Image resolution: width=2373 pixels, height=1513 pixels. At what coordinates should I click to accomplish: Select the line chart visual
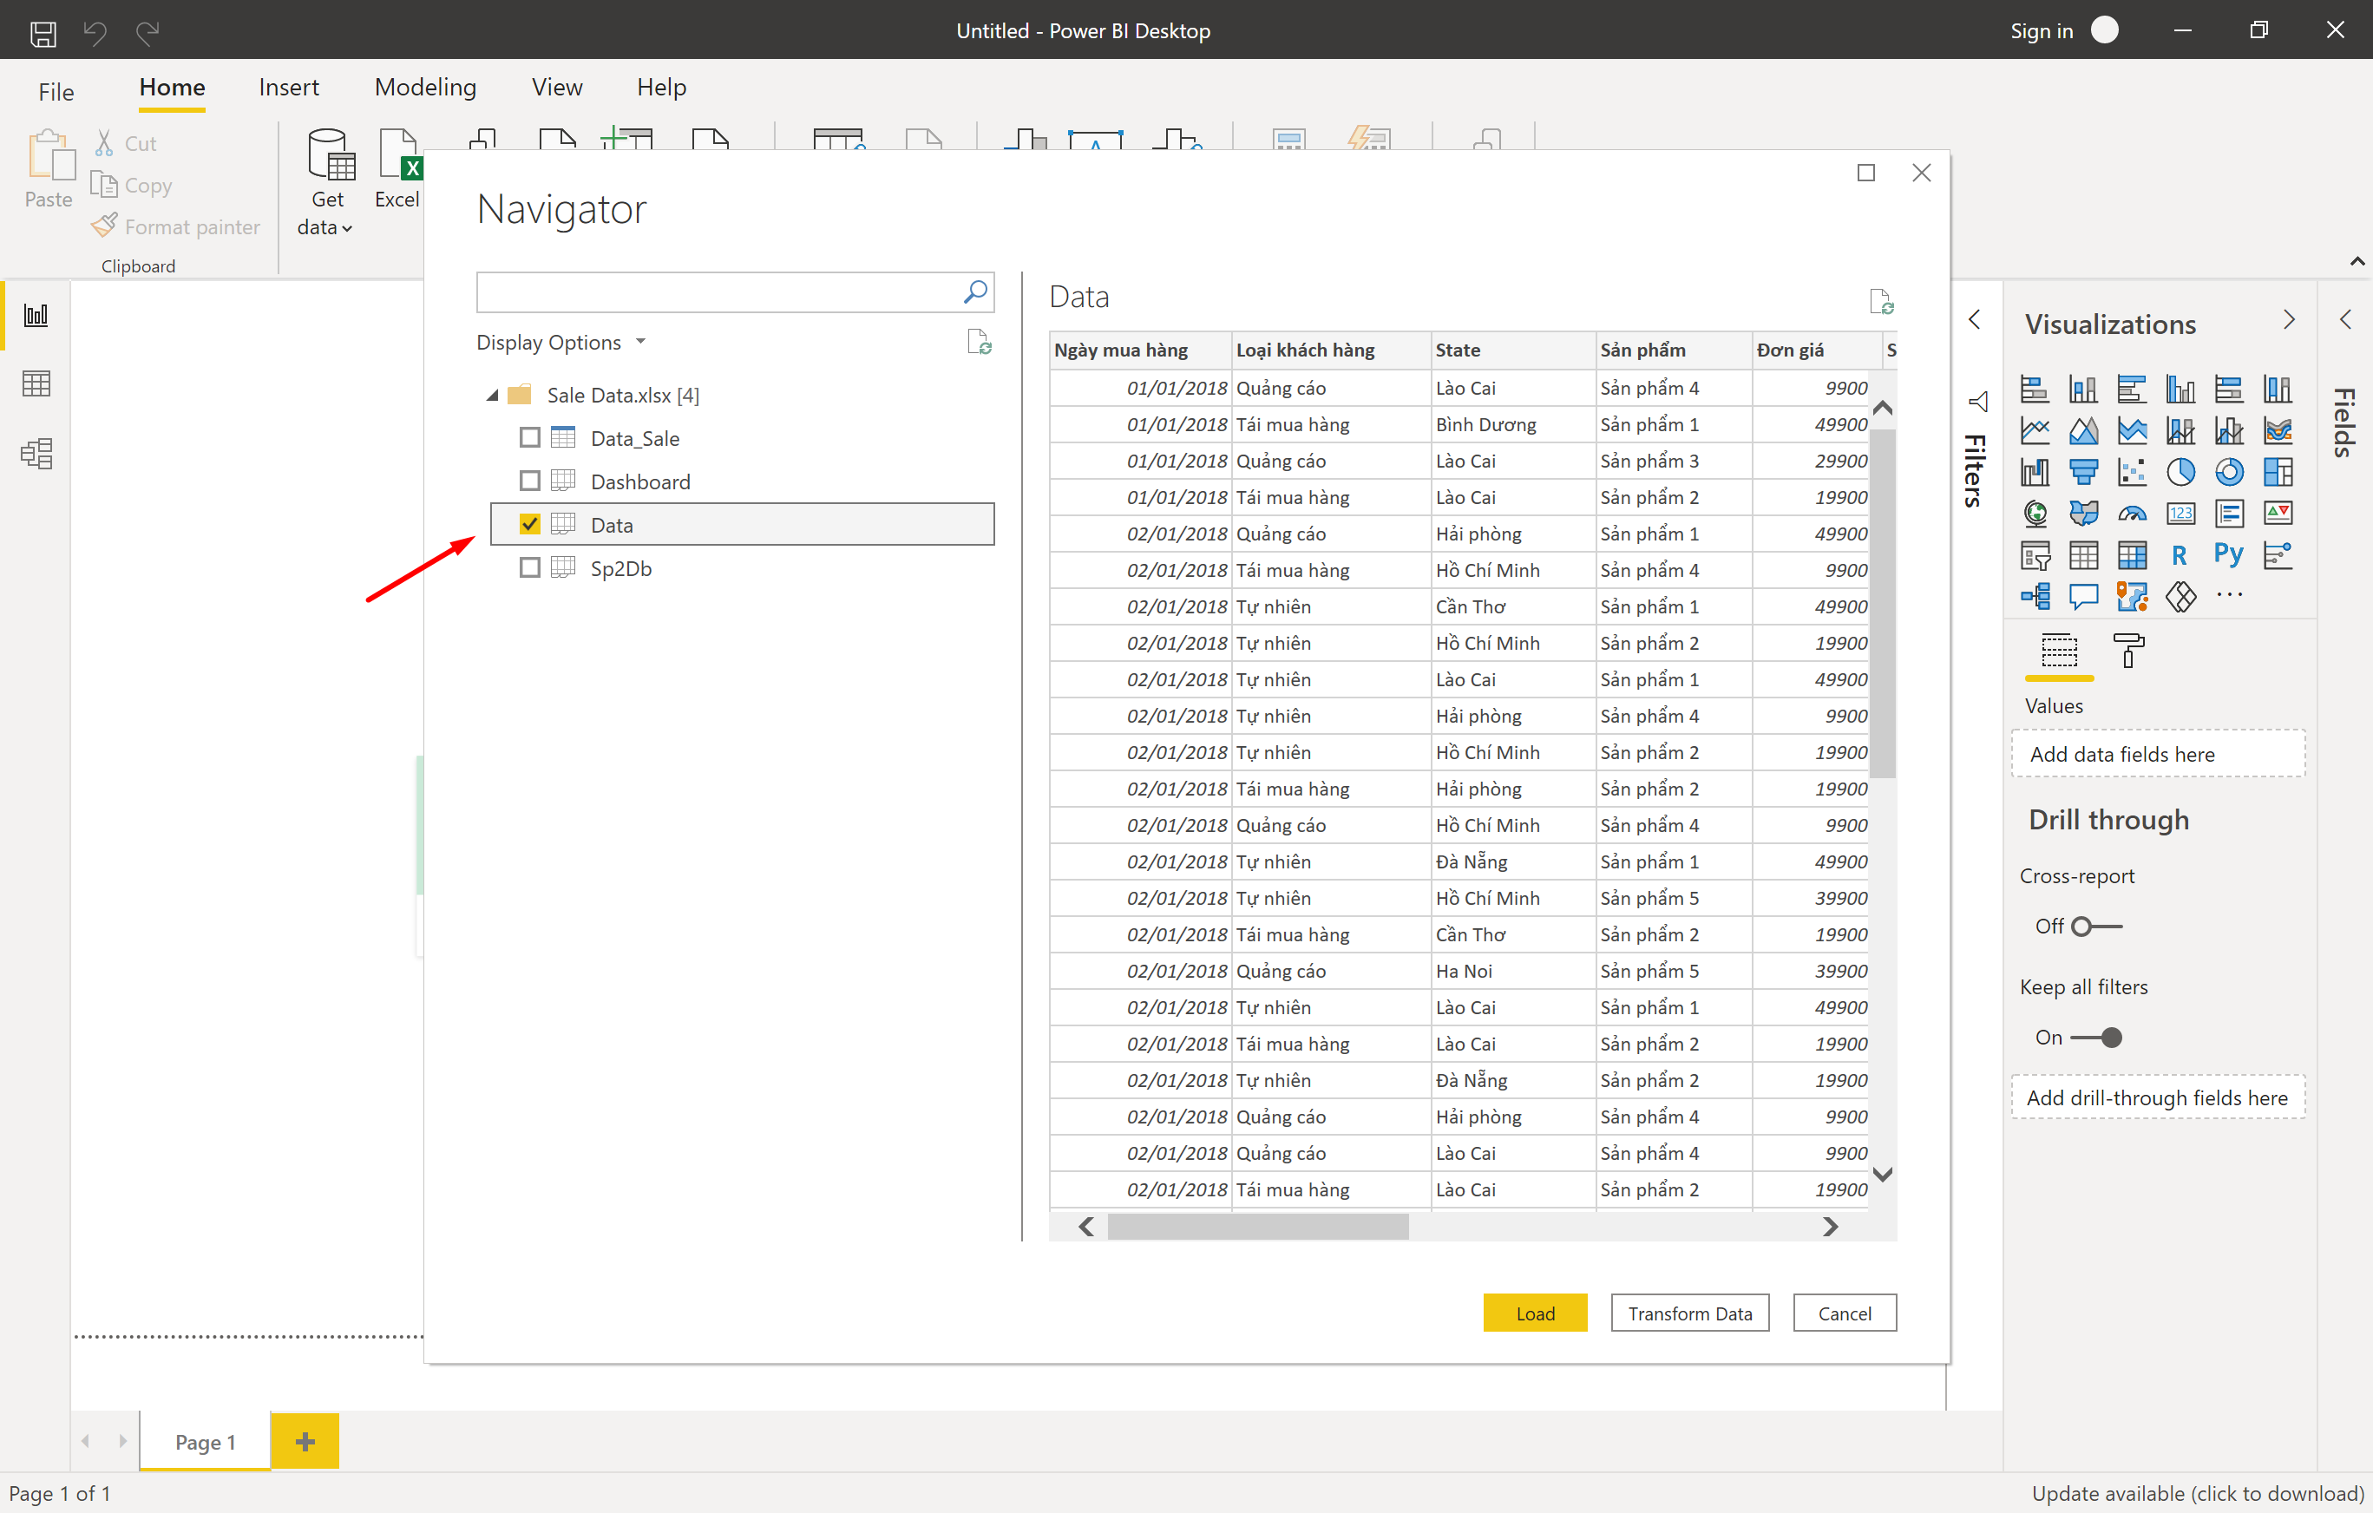(2035, 431)
